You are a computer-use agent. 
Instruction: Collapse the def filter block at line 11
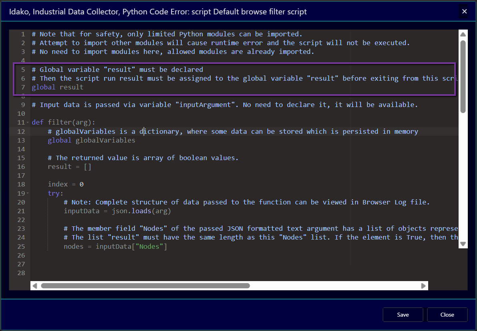28,123
